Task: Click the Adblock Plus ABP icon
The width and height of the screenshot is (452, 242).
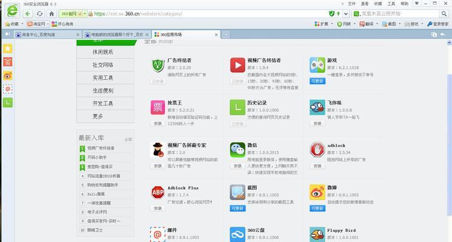Action: pos(158,192)
